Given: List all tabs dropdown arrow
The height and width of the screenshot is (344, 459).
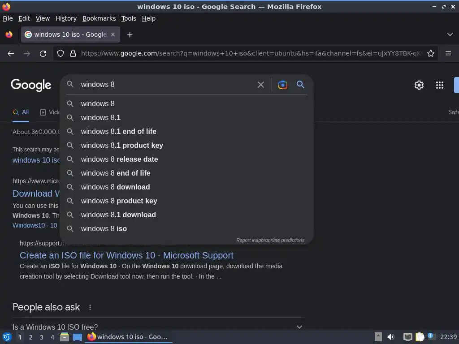Looking at the screenshot, I should [x=450, y=34].
